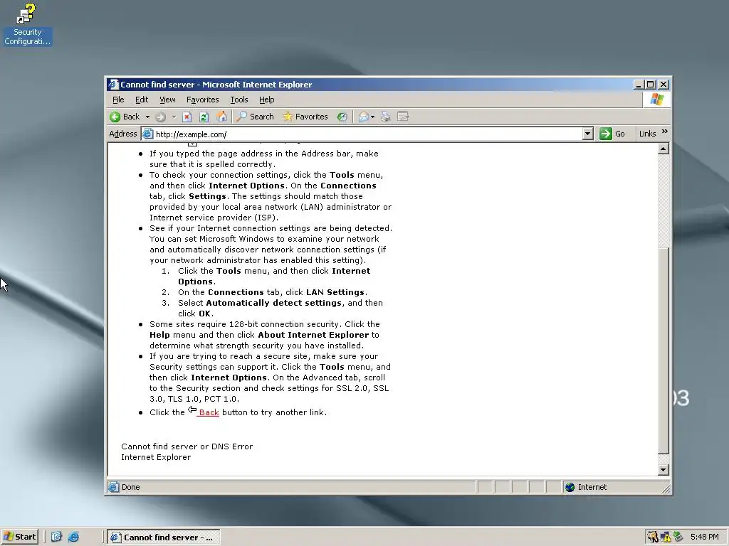Click the status bar resize grip
This screenshot has width=729, height=546.
(x=666, y=488)
